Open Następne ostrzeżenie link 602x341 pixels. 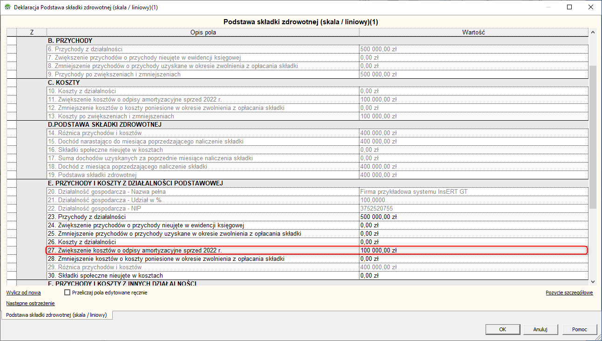[x=30, y=303]
